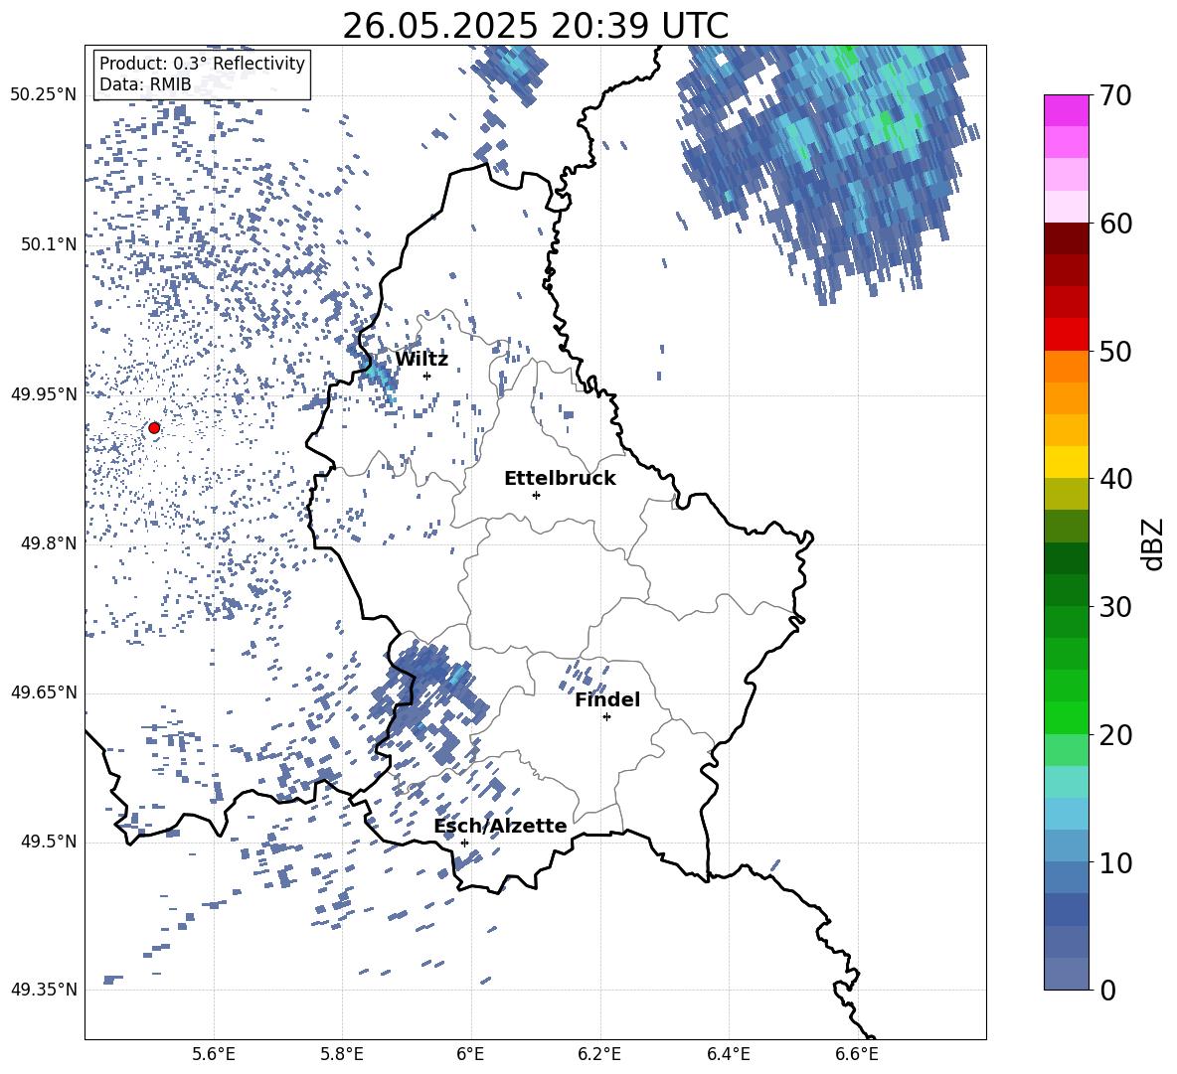Image resolution: width=1177 pixels, height=1074 pixels.
Task: Click the Wiltz station cross marker
Action: pos(426,376)
